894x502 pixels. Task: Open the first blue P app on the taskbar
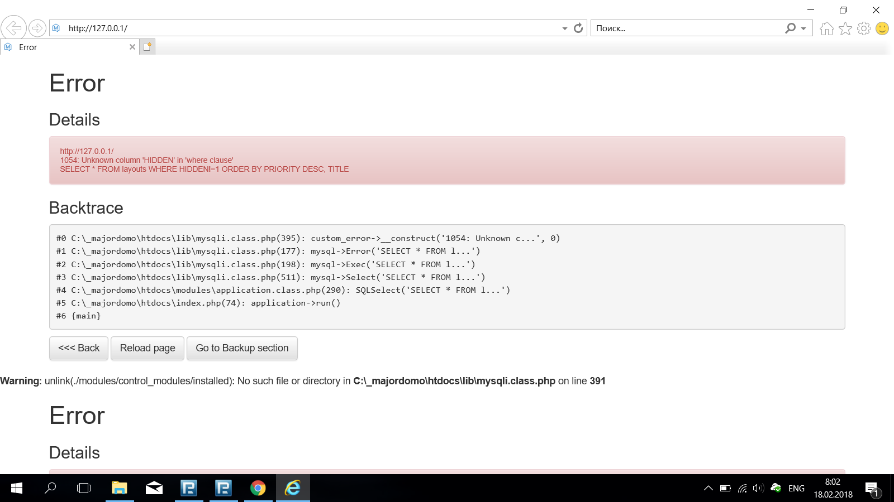(189, 488)
